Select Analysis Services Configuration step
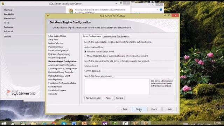This screenshot has width=224, height=126. [62, 65]
